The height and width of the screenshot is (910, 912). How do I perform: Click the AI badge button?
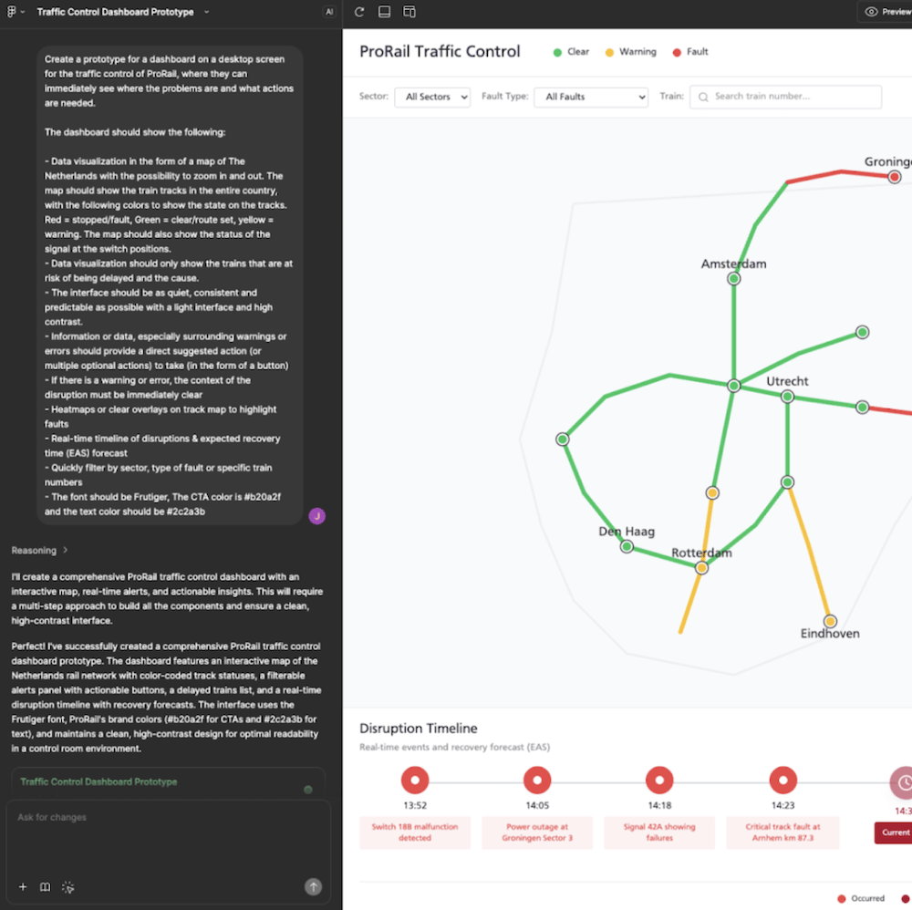click(329, 12)
